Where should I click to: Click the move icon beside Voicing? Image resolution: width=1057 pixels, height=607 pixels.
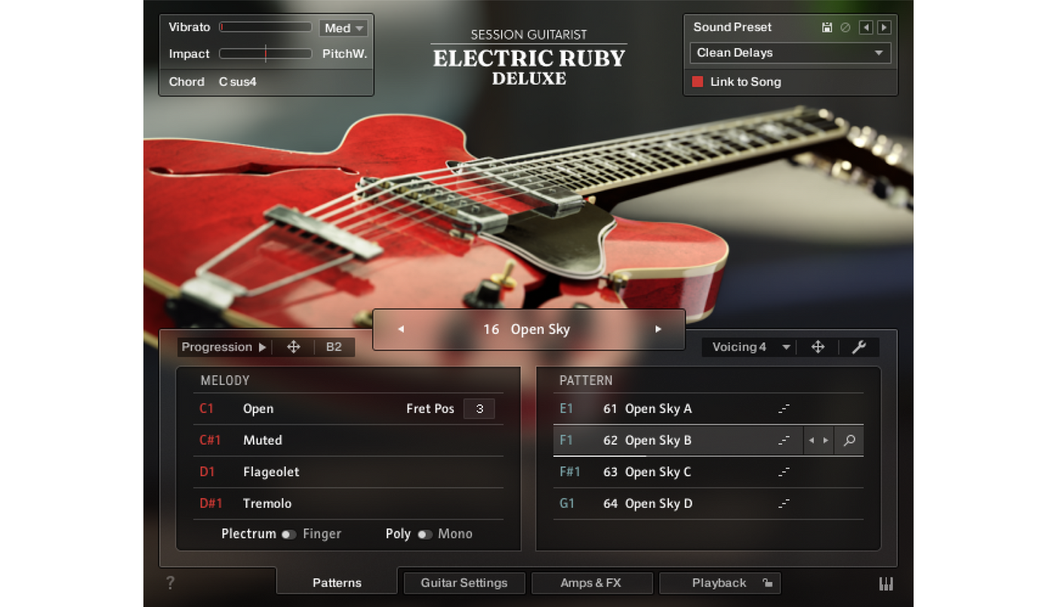pos(817,347)
